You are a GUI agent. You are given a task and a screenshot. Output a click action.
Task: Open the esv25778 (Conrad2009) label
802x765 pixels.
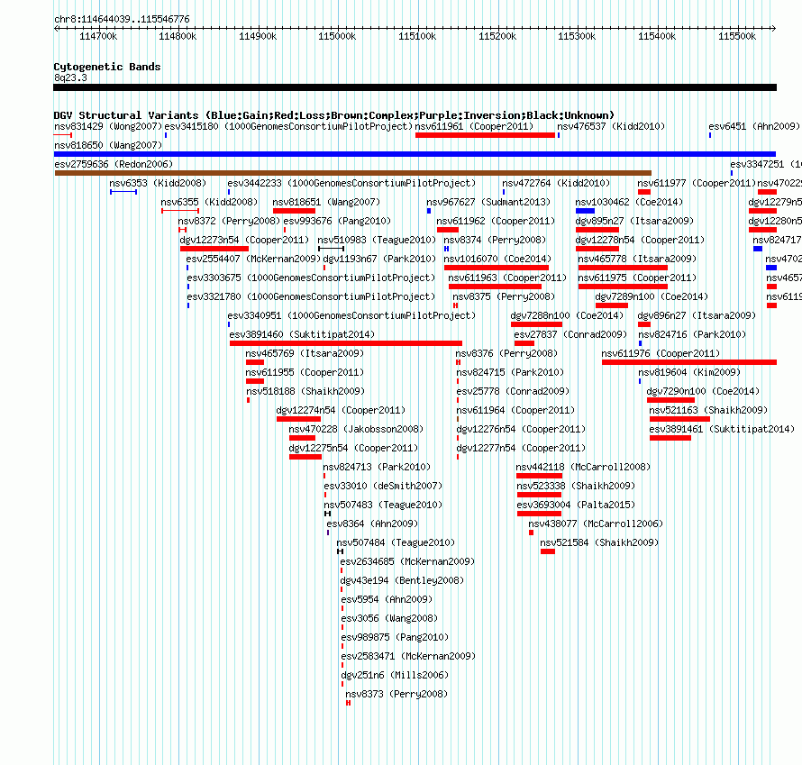[513, 391]
